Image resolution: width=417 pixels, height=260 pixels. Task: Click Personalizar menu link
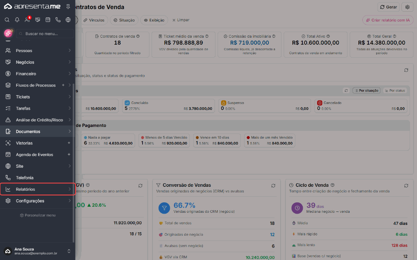click(x=38, y=215)
